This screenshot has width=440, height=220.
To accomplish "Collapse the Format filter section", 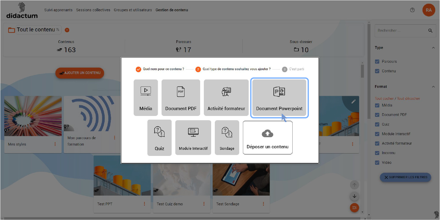I will click(x=433, y=87).
